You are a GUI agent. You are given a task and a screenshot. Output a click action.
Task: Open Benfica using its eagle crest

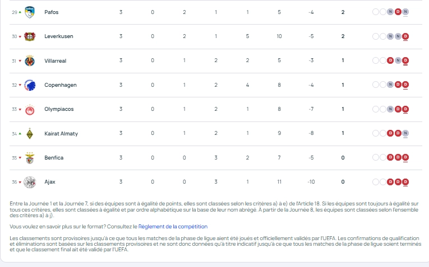[30, 158]
